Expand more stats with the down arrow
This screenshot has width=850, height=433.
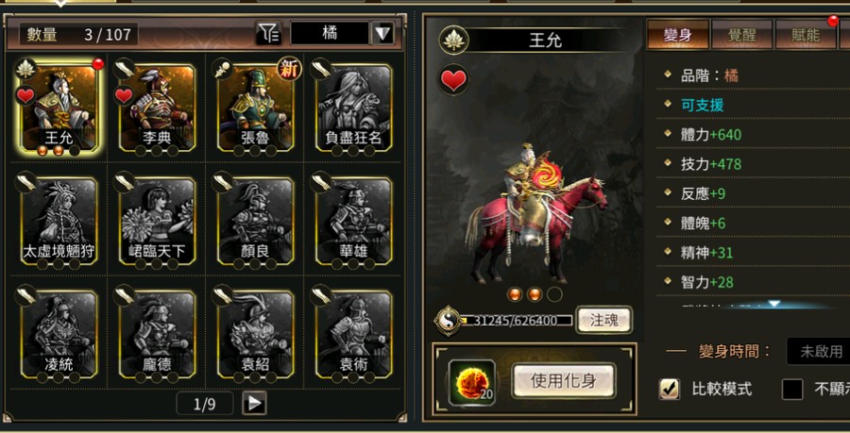point(774,304)
